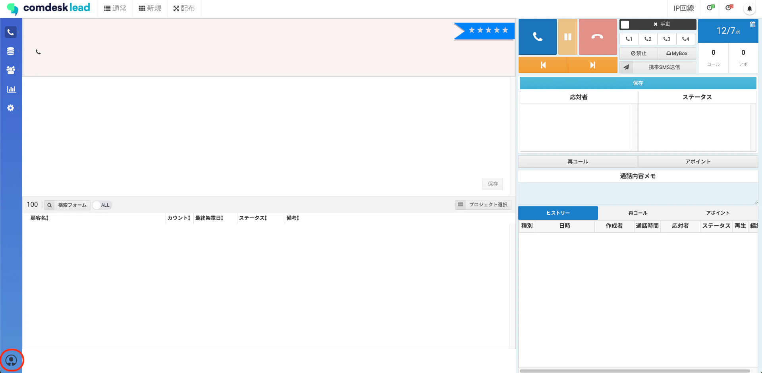Open the users group sidebar icon
Screen dimensions: 762x373
pos(11,70)
